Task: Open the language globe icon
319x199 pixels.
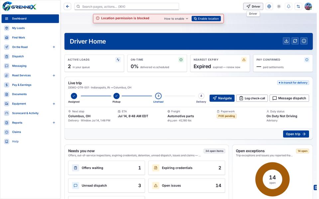Action: pos(269,7)
